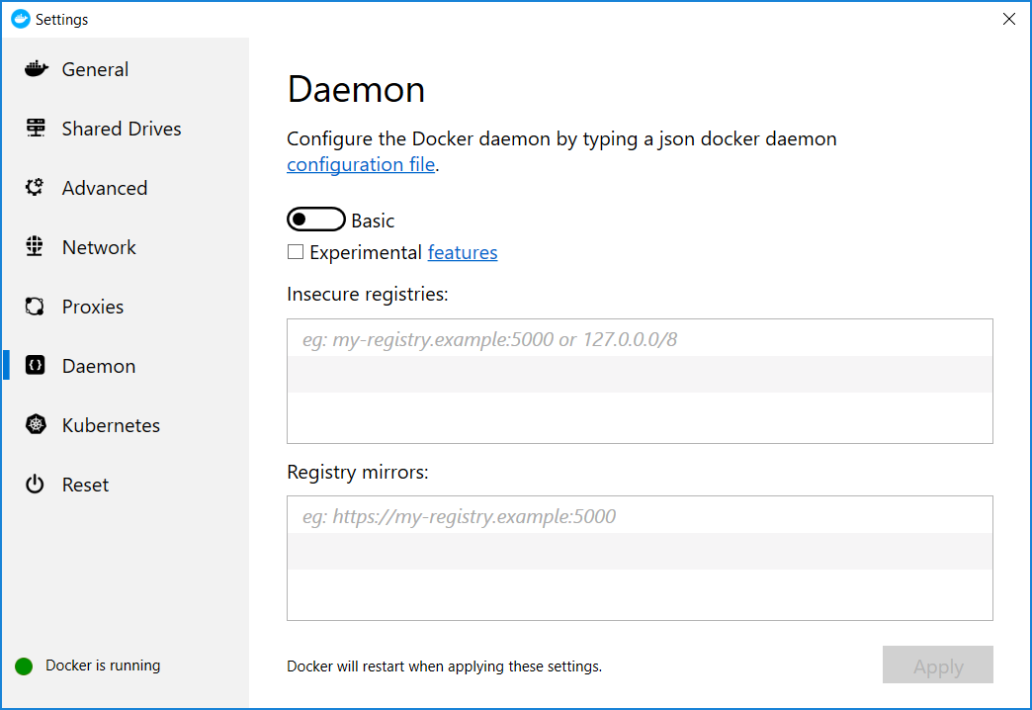1032x710 pixels.
Task: Open the General settings section
Action: pyautogui.click(x=95, y=68)
